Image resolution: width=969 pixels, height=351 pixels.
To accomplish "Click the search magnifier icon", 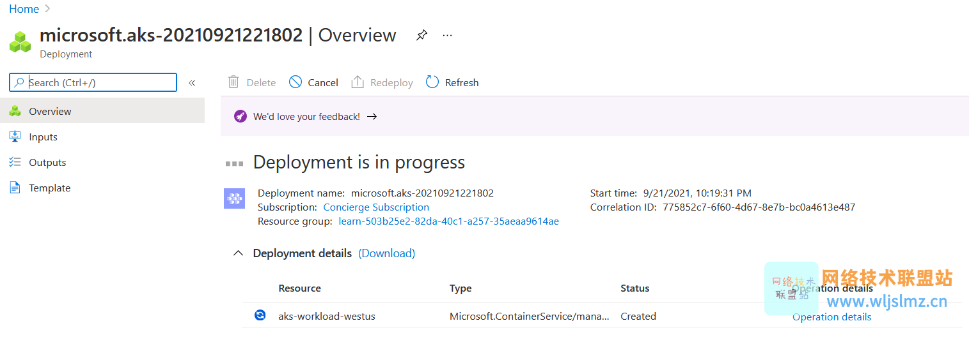I will click(x=20, y=82).
